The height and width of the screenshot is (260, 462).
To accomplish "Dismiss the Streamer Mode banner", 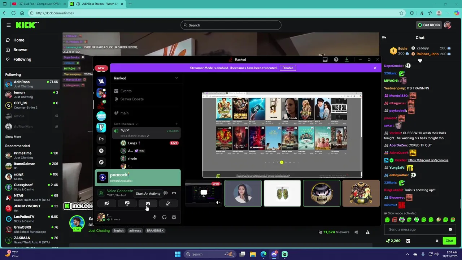I will point(375,68).
